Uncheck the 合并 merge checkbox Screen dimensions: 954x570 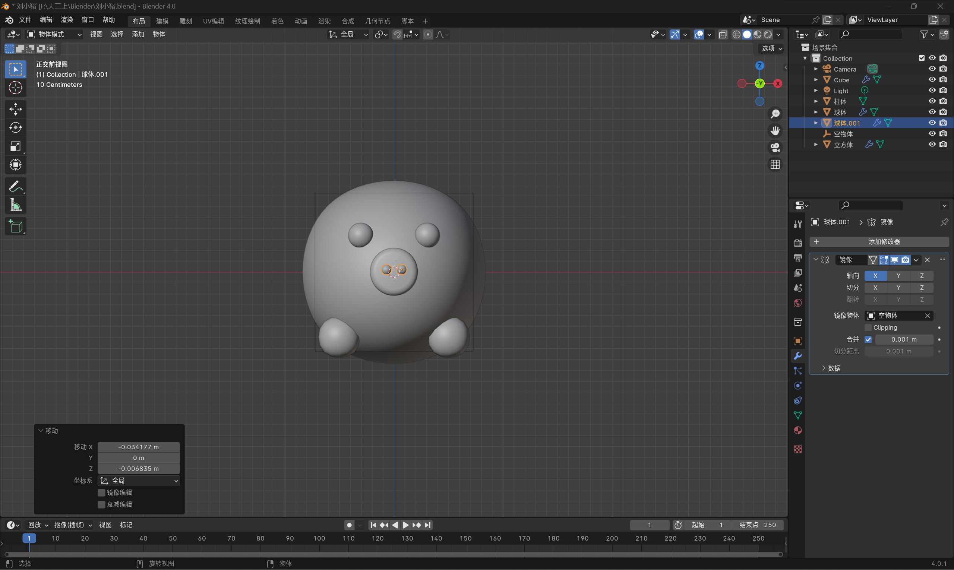pyautogui.click(x=868, y=339)
